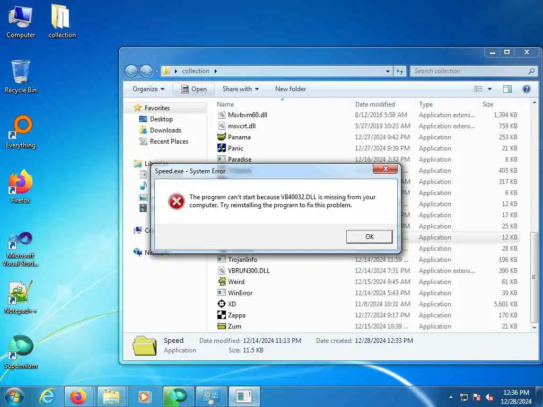Click the Open toolbar button
The height and width of the screenshot is (407, 543).
coord(194,89)
